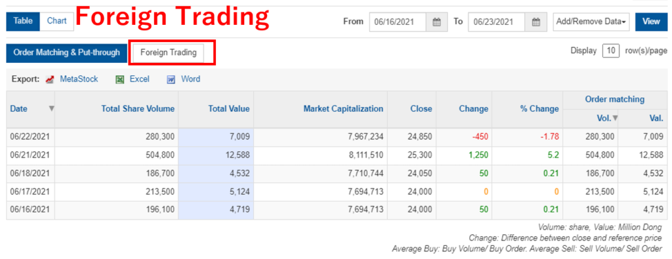This screenshot has width=672, height=259.
Task: Select the 06/18/2021 date cell
Action: coord(30,174)
